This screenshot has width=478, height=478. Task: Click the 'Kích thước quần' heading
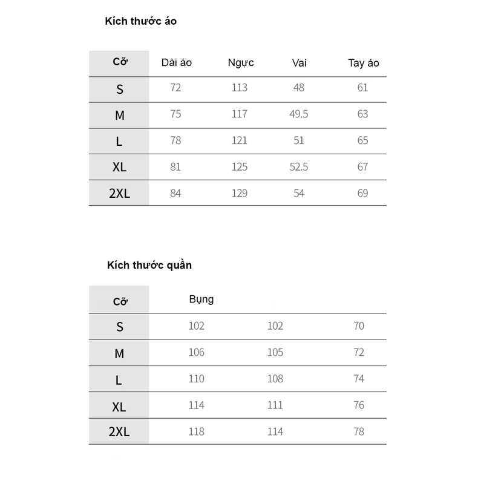149,265
